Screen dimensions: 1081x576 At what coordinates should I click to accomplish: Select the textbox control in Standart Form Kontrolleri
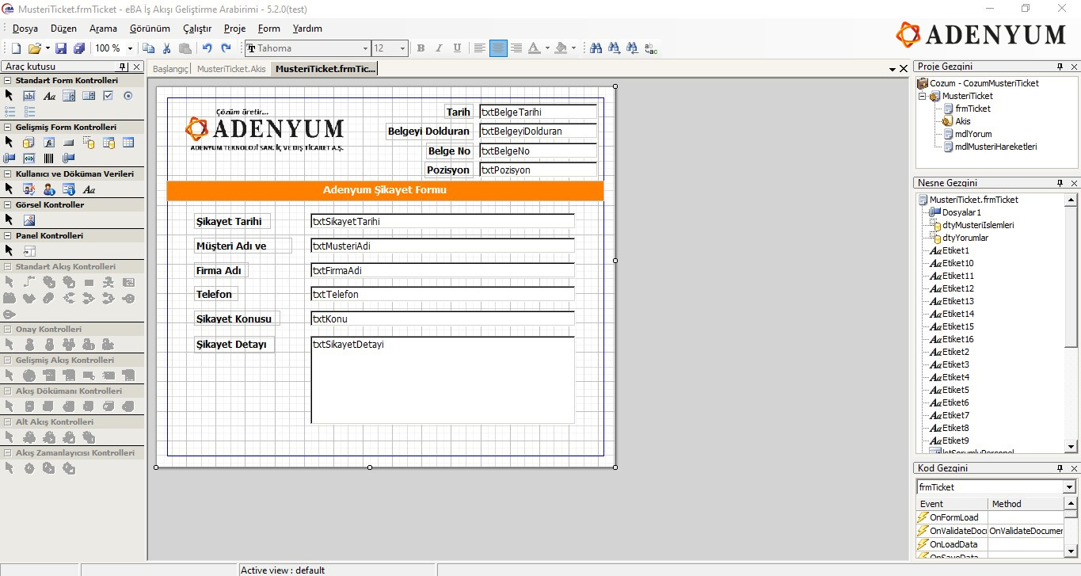coord(29,96)
